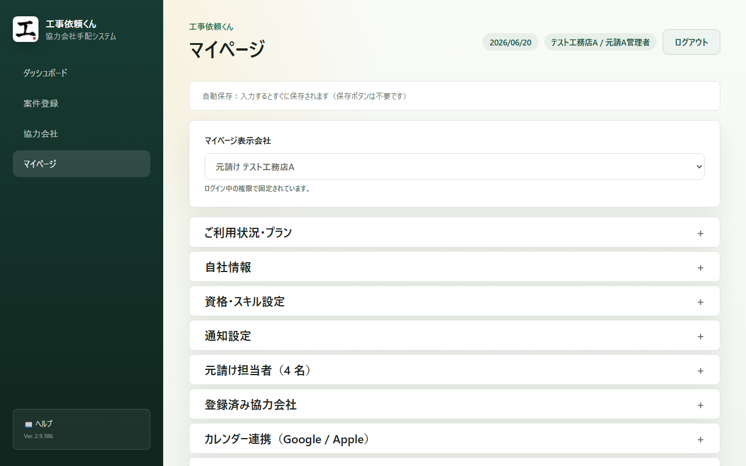The height and width of the screenshot is (466, 746).
Task: Click the plus icon on 自社情報
Action: point(701,268)
